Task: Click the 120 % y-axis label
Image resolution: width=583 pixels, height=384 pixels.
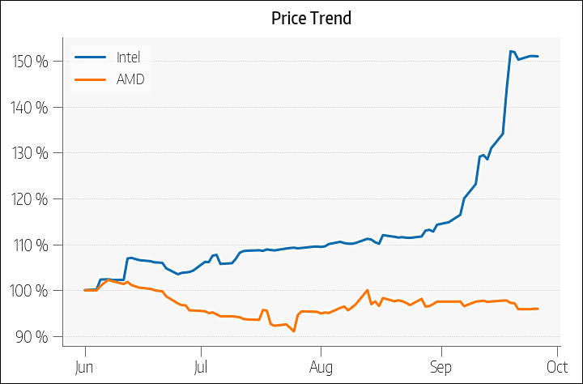Action: 36,199
